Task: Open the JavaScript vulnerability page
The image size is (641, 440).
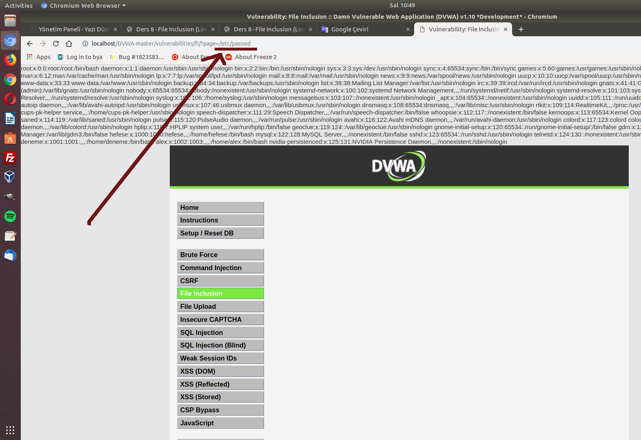Action: tap(220, 423)
